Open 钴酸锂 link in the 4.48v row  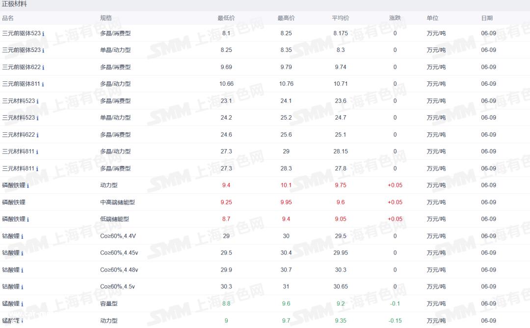pyautogui.click(x=11, y=270)
